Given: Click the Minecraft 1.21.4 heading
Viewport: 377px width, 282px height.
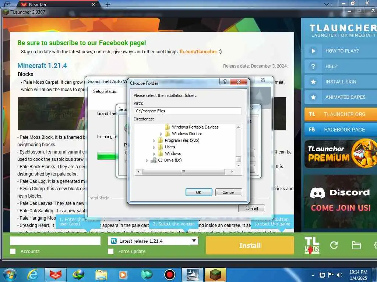Looking at the screenshot, I should 42,66.
